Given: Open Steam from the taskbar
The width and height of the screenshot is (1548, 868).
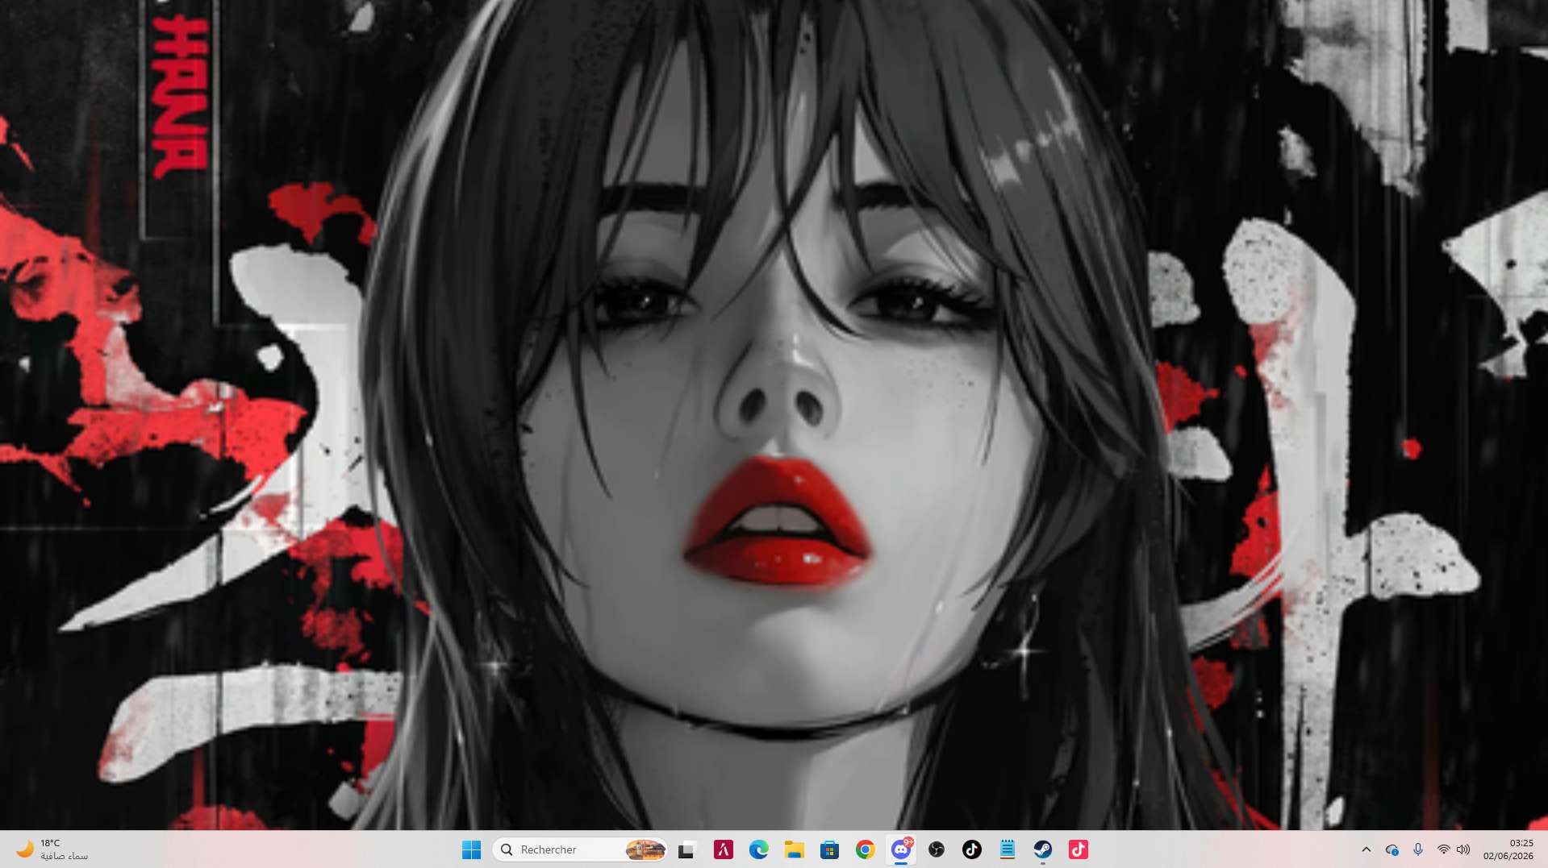Looking at the screenshot, I should pos(1042,849).
